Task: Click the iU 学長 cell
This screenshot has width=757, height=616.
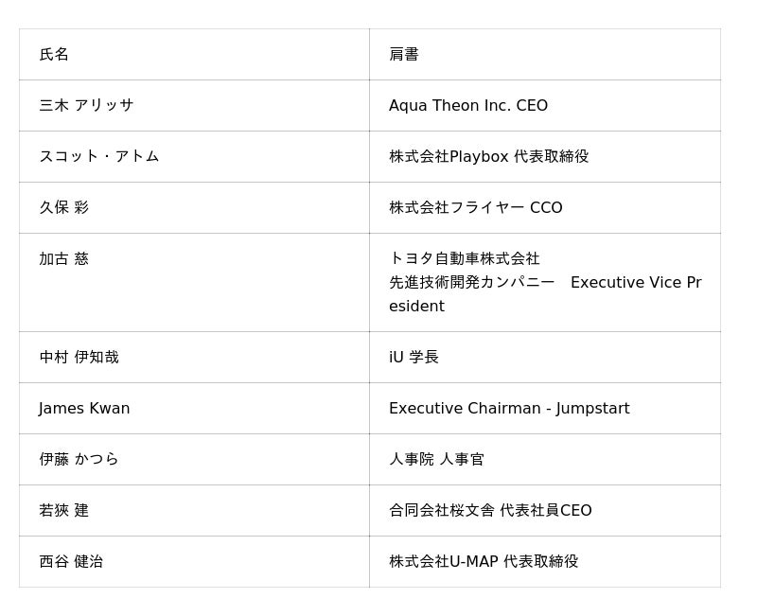Action: [x=414, y=358]
